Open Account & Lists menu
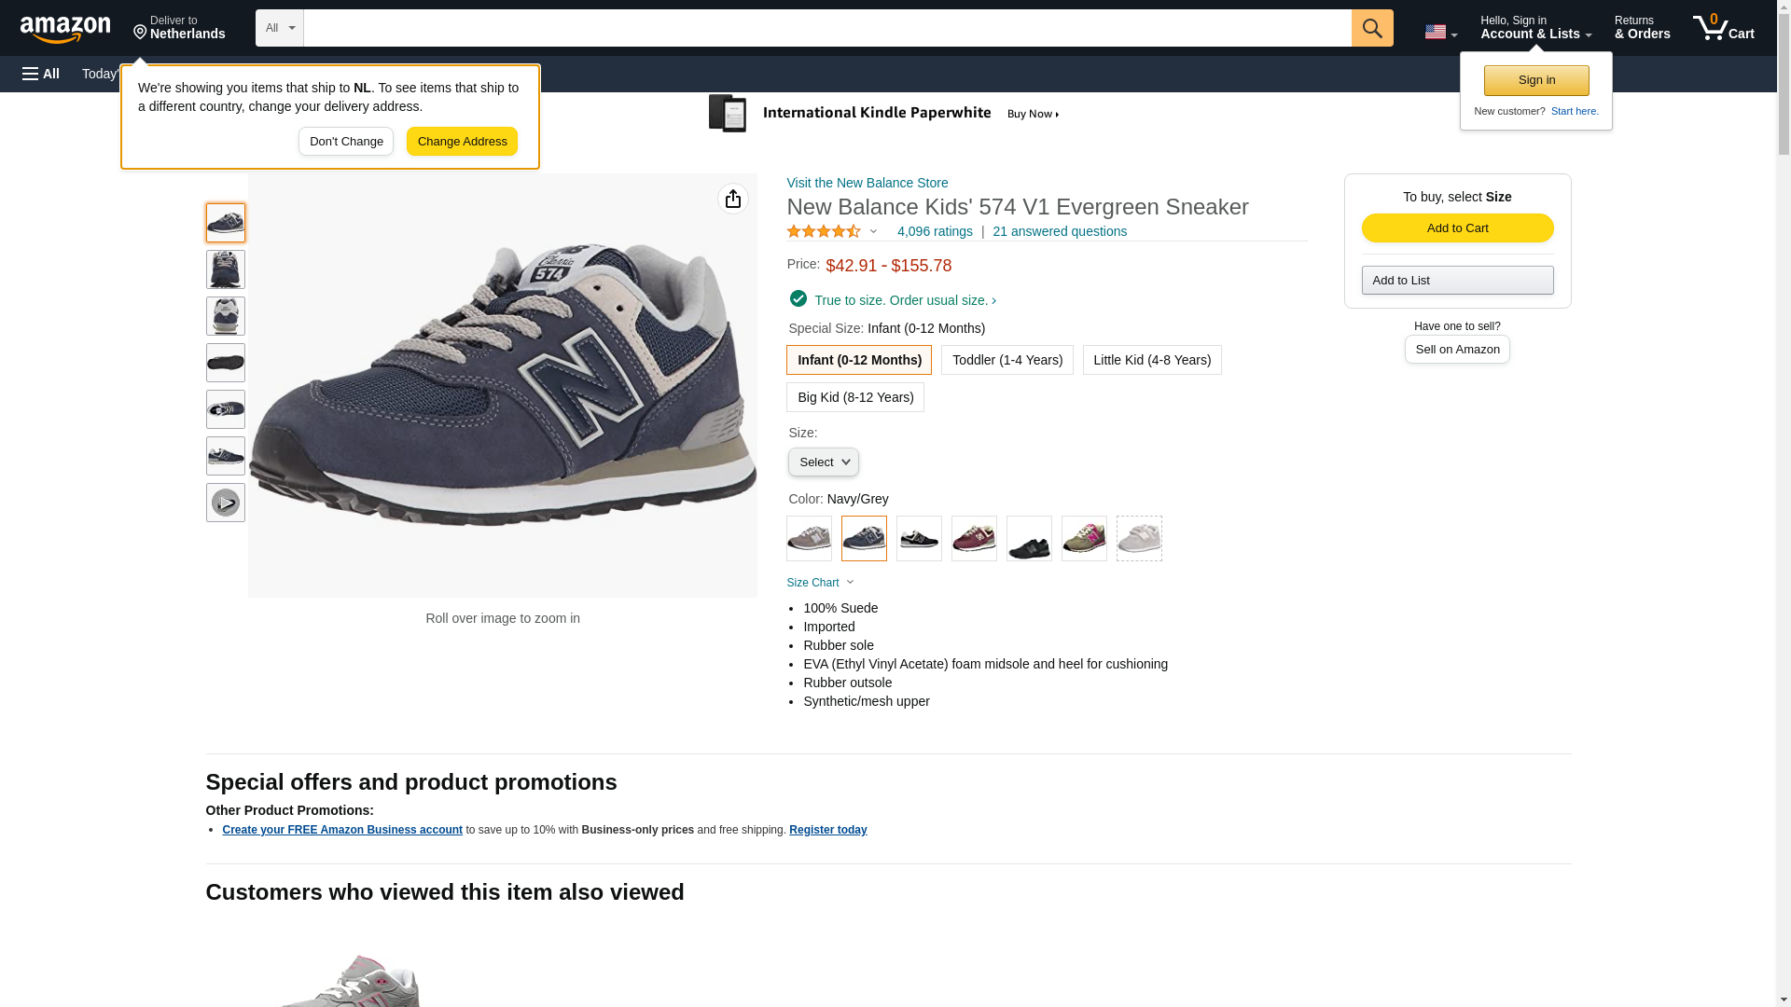Viewport: 1791px width, 1007px height. [x=1534, y=28]
